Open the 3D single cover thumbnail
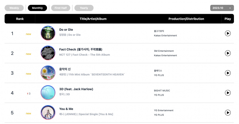This screenshot has width=239, height=124. tap(48, 93)
